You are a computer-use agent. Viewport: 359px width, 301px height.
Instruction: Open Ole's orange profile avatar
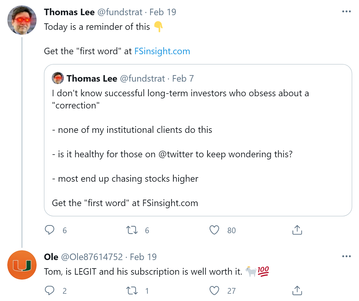point(22,265)
